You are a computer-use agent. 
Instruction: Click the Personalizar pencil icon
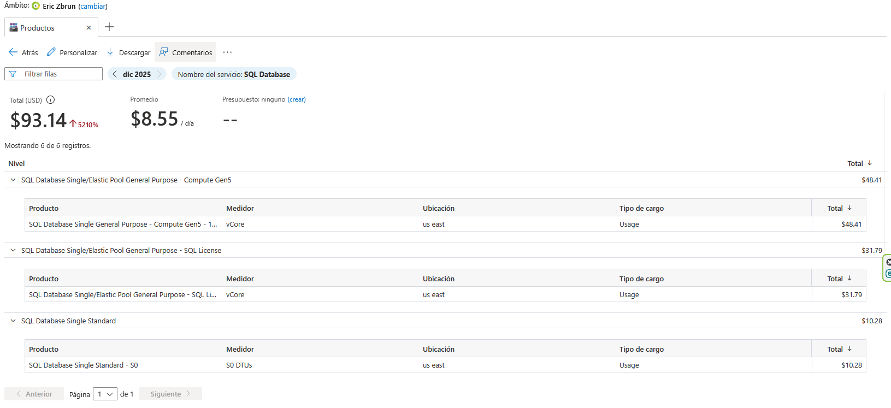click(x=51, y=52)
